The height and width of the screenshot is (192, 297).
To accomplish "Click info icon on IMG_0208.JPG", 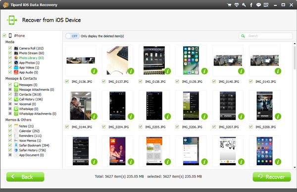I will (x=278, y=116).
